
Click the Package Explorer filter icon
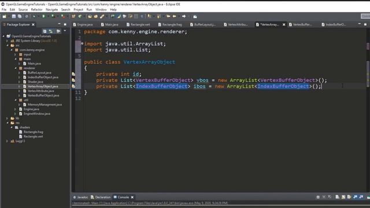click(58, 31)
